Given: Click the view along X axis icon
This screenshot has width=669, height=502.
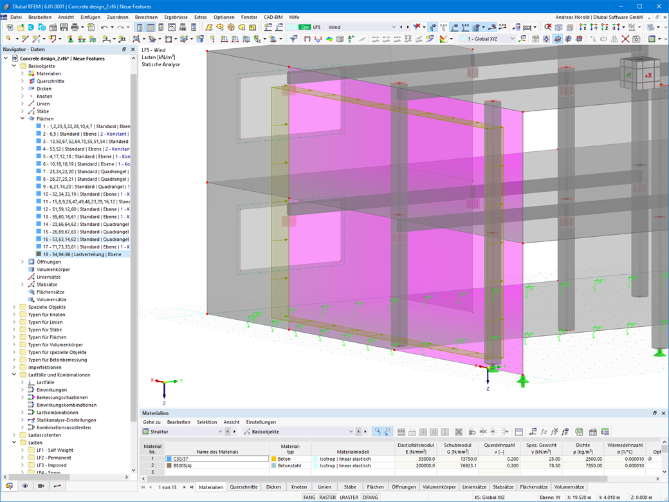Looking at the screenshot, I should point(583,27).
